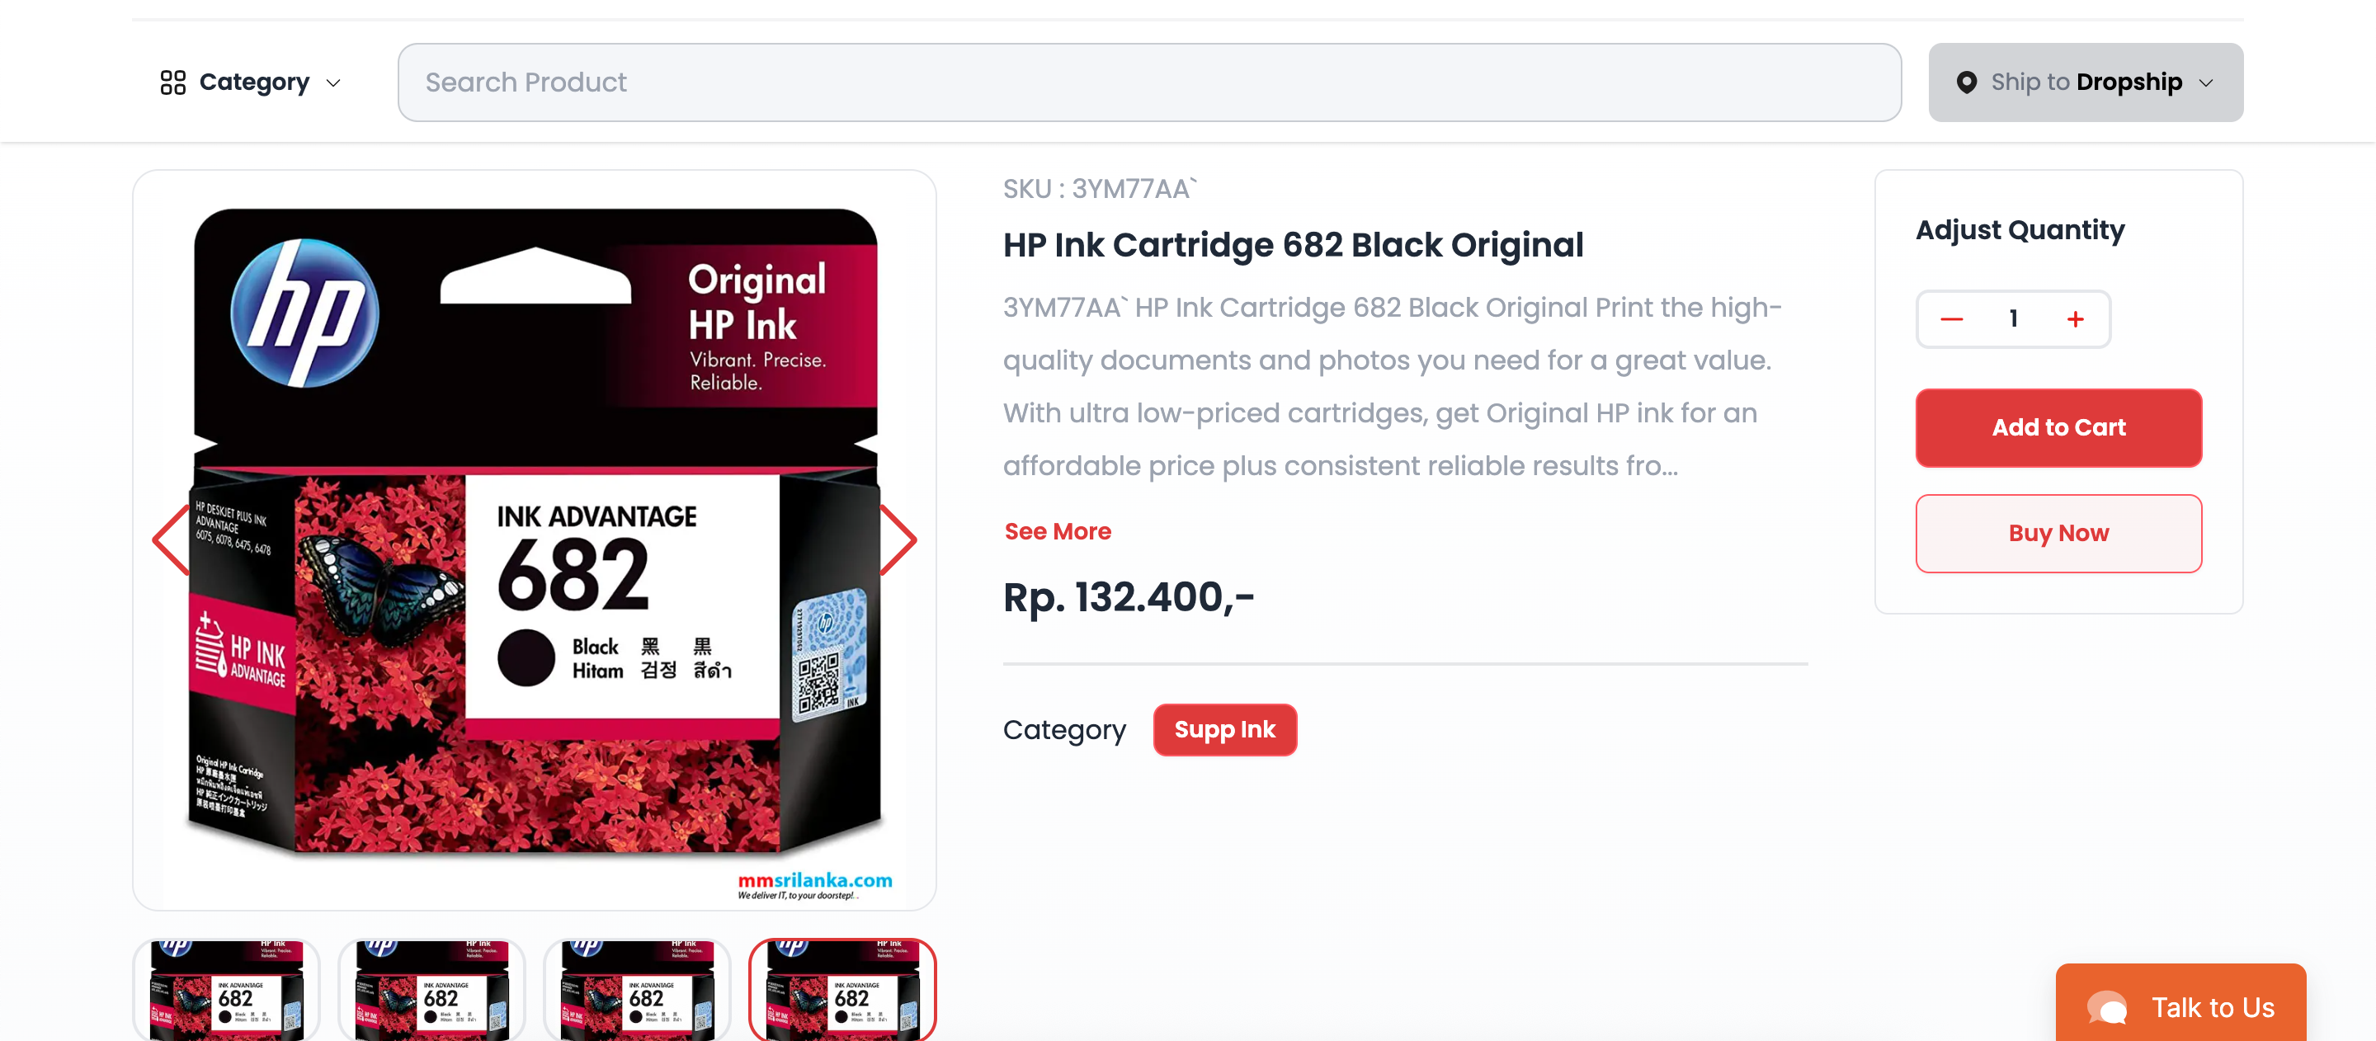Decrease quantity with the minus icon
Viewport: 2376px width, 1041px height.
click(1951, 319)
